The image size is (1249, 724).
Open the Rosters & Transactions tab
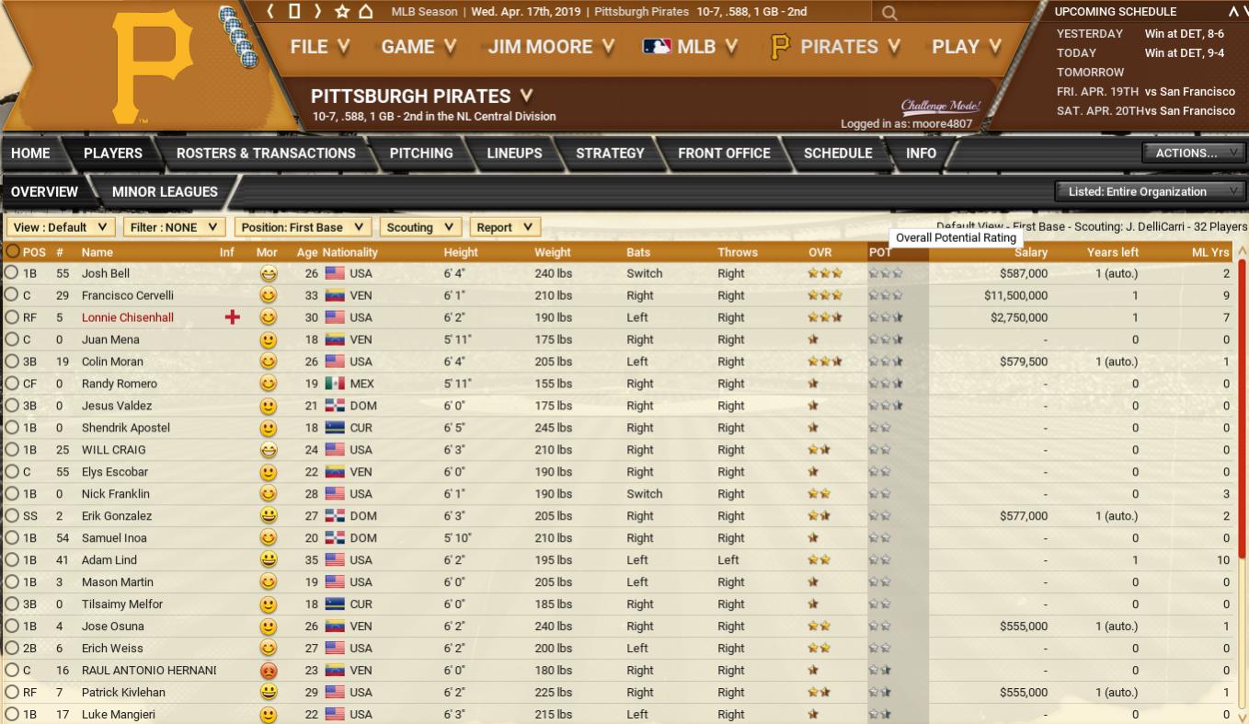click(266, 154)
